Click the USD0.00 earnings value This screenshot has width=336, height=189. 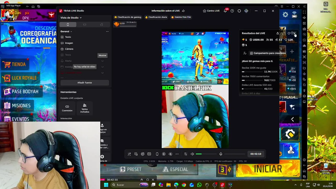point(256,40)
